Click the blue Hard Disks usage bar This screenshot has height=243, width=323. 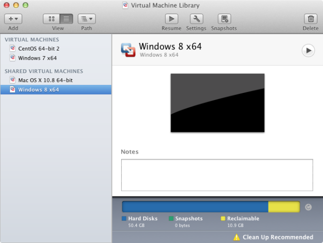point(195,207)
